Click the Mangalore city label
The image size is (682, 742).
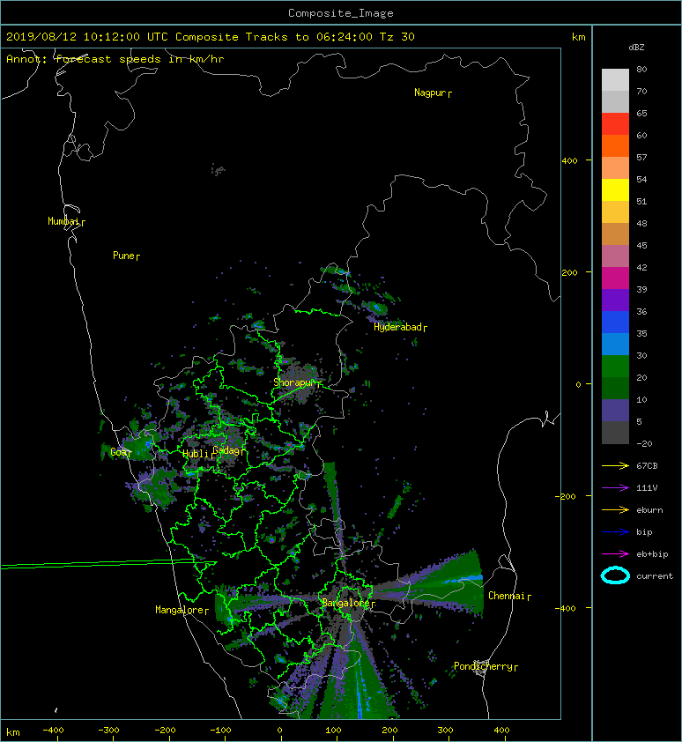pyautogui.click(x=180, y=610)
